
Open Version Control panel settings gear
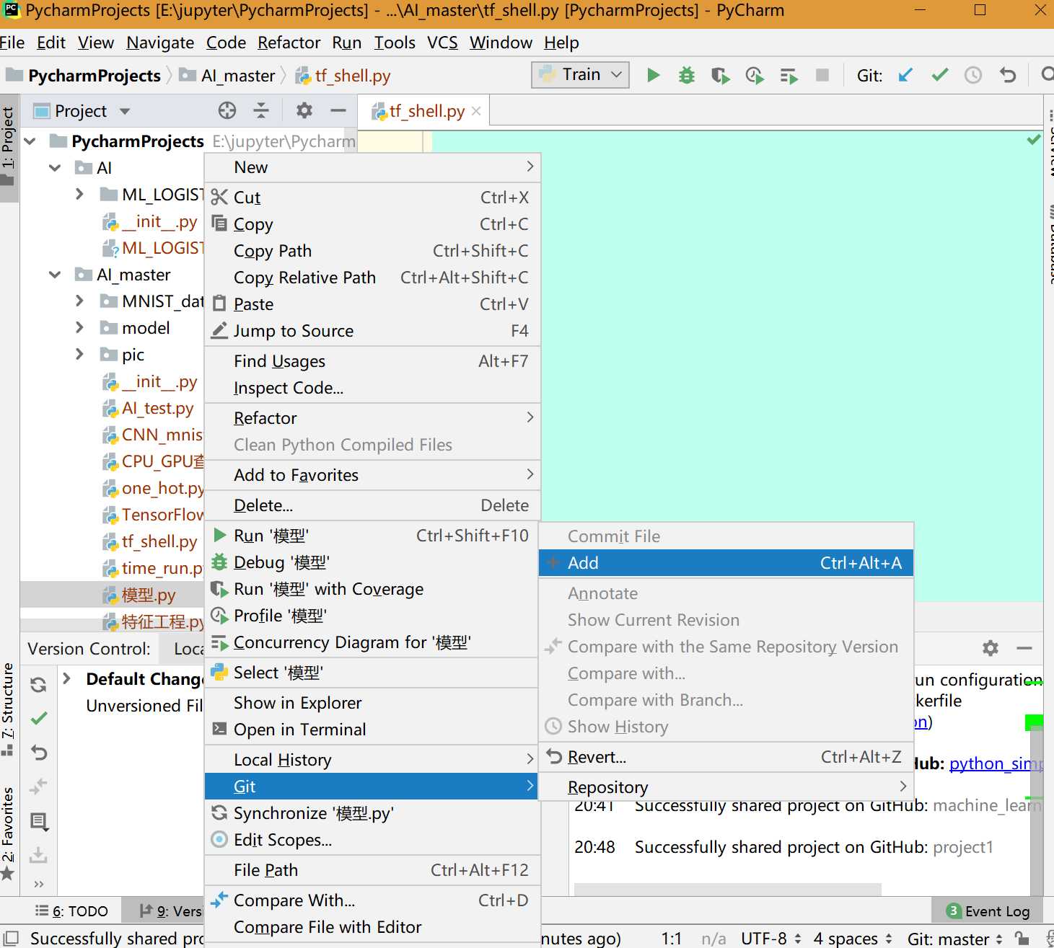point(991,648)
